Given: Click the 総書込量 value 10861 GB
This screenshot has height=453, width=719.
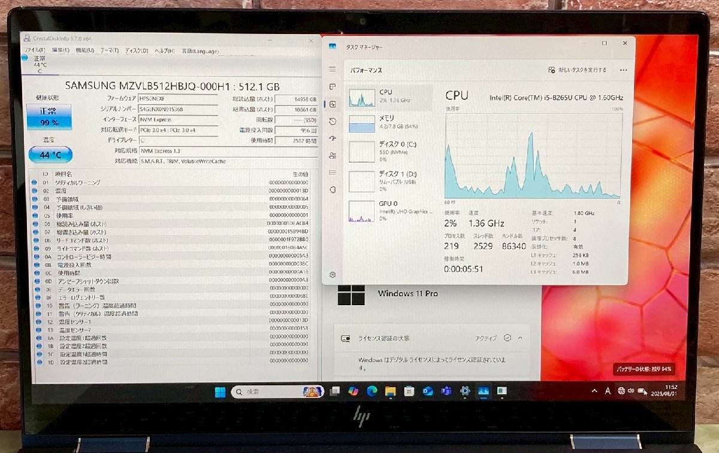Looking at the screenshot, I should click(296, 109).
